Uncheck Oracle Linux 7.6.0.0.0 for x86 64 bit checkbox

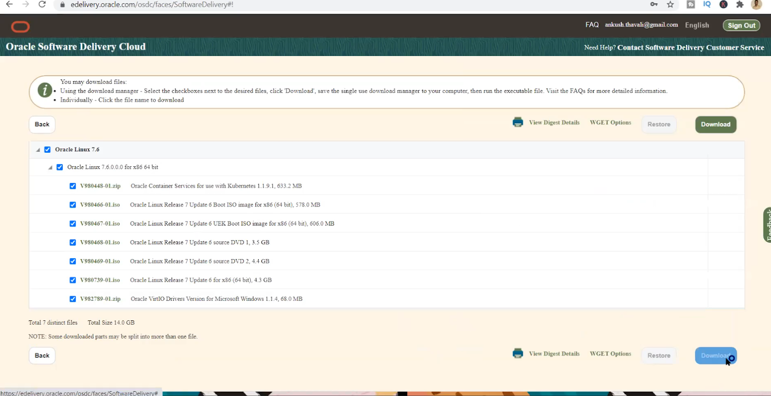(x=60, y=167)
